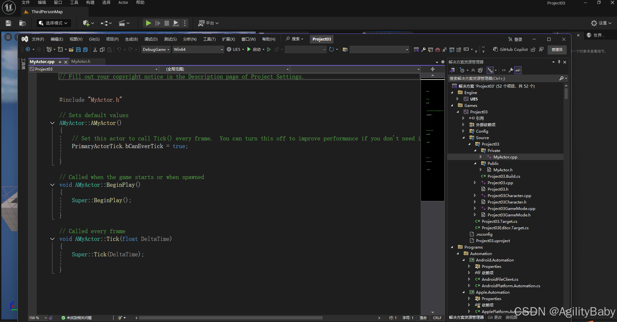The image size is (617, 322).
Task: Click the 管理员 button
Action: pyautogui.click(x=557, y=50)
